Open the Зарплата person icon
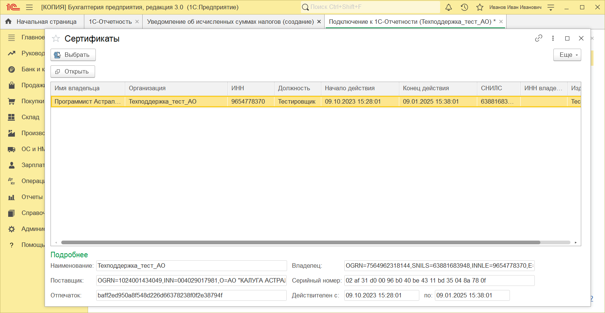The image size is (605, 313). click(x=12, y=165)
